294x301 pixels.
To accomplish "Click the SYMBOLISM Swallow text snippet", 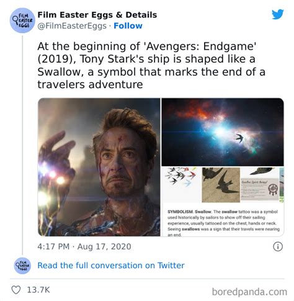I will (223, 223).
